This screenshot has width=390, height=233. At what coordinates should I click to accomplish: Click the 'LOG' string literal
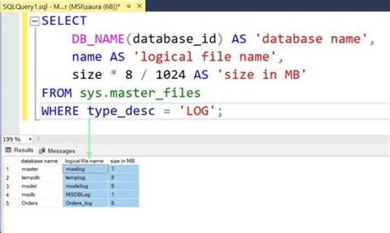pyautogui.click(x=197, y=111)
